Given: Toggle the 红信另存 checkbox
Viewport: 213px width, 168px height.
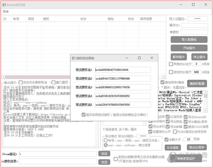Looking at the screenshot, I should (168, 117).
